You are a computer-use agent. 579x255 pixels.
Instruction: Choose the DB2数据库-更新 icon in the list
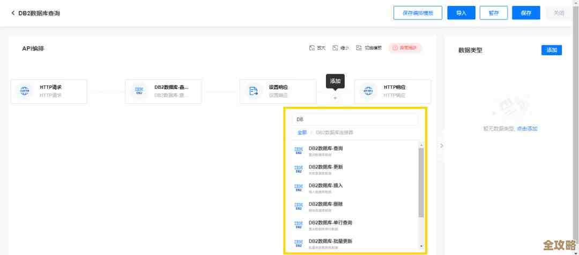click(x=299, y=169)
